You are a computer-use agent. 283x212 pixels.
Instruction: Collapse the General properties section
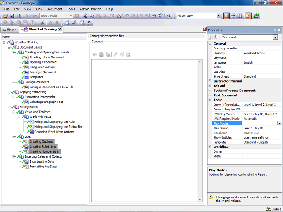pos(210,43)
